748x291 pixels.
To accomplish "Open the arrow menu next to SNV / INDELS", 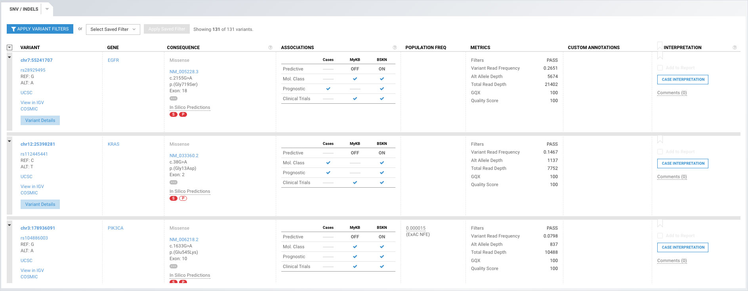I will tap(47, 9).
